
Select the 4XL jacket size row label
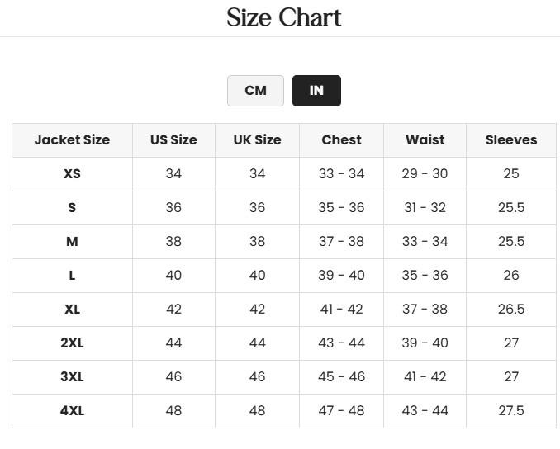click(72, 411)
